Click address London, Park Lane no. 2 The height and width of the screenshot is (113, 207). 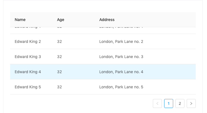(x=121, y=41)
